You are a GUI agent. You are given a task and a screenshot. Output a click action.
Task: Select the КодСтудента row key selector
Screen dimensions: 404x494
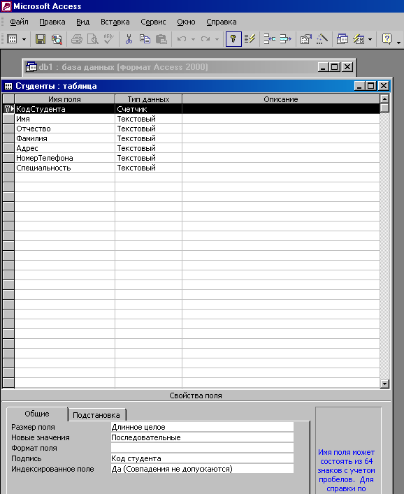tap(8, 109)
